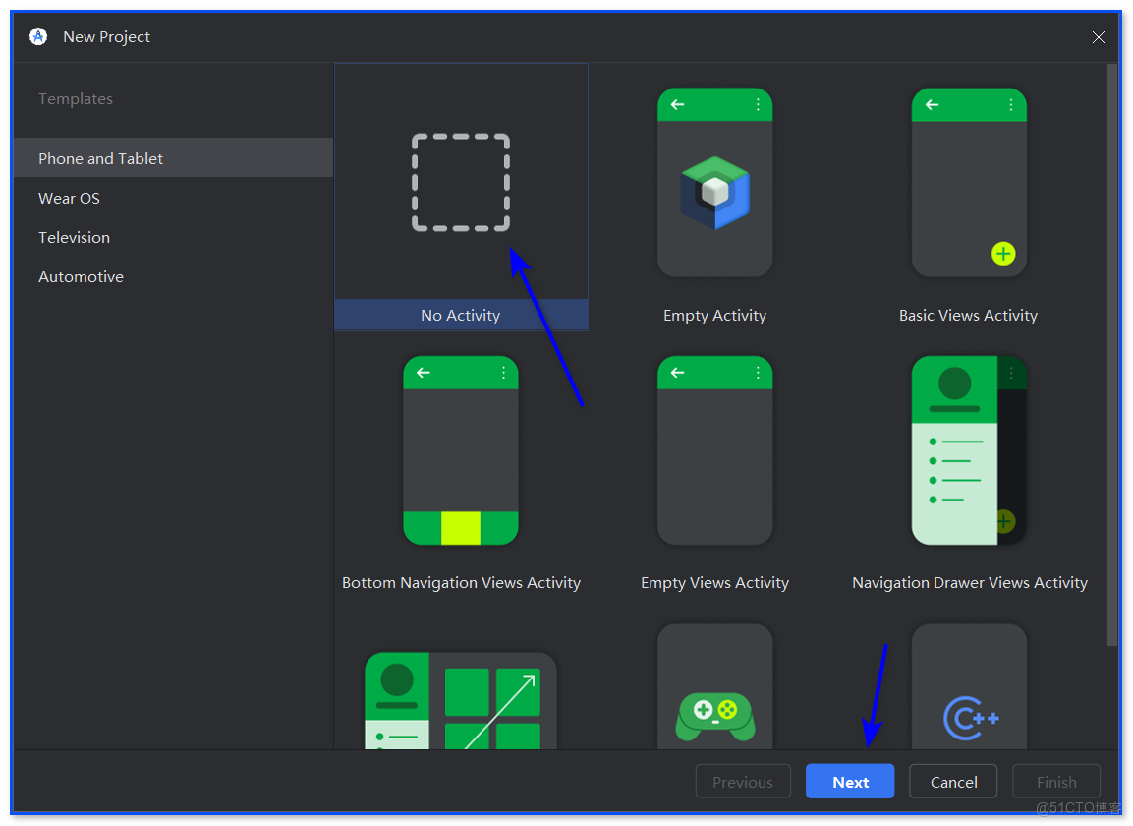This screenshot has width=1133, height=826.
Task: Click the Next button
Action: point(849,781)
